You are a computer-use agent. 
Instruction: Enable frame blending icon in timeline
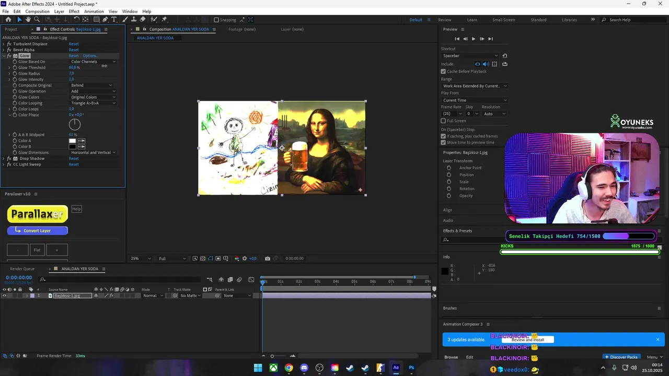(230, 279)
